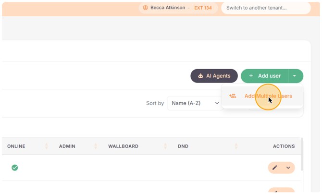
Task: Expand the first row actions chevron
Action: 288,168
